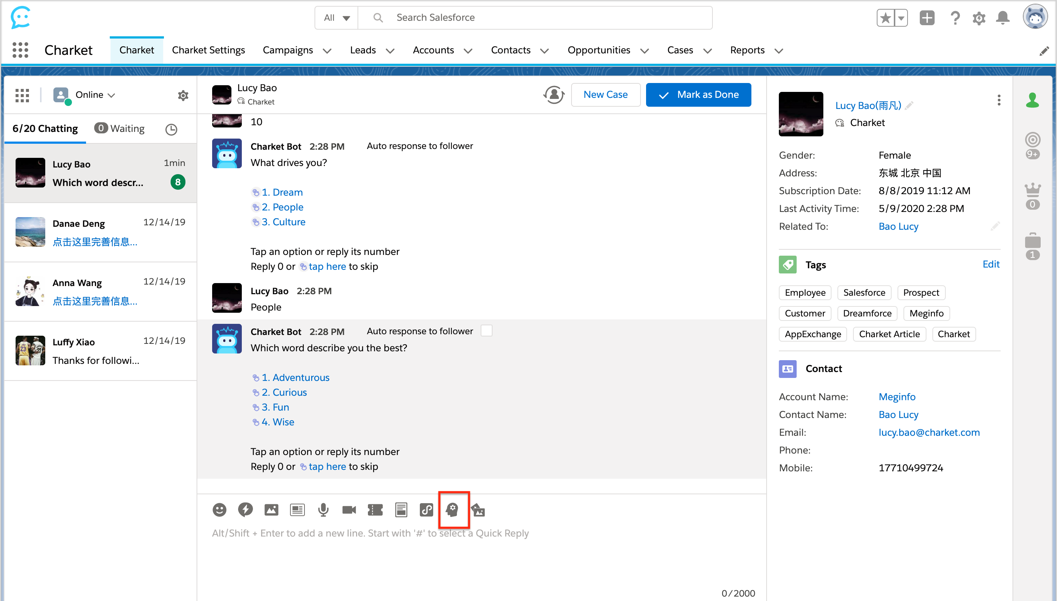The height and width of the screenshot is (601, 1057).
Task: Open the chat history clock icon
Action: point(171,129)
